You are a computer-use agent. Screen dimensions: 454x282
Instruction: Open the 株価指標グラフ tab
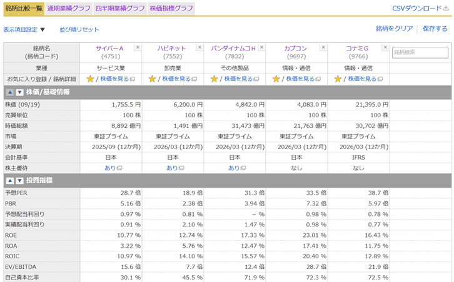pos(171,8)
